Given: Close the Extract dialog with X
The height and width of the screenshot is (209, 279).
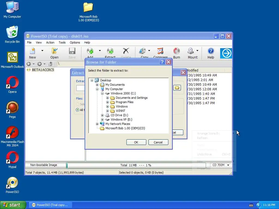Looking at the screenshot, I should pos(183,72).
